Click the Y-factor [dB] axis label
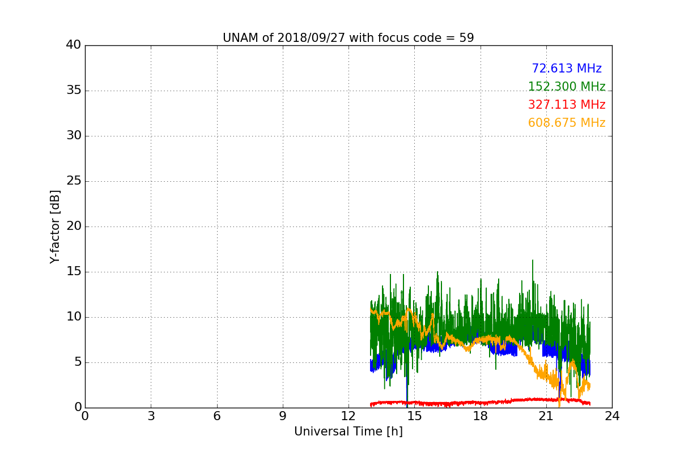680x453 pixels. 54,226
